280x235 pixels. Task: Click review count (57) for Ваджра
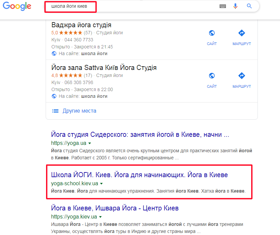88,33
